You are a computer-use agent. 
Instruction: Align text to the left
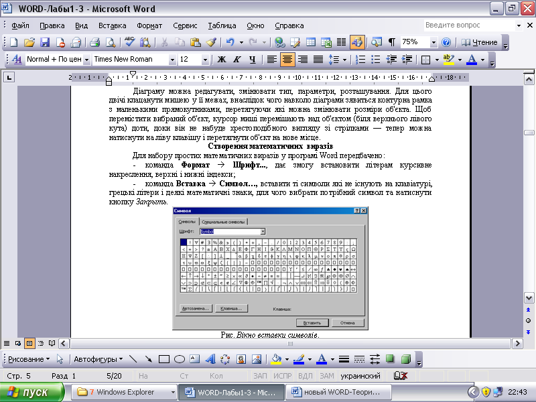(272, 60)
